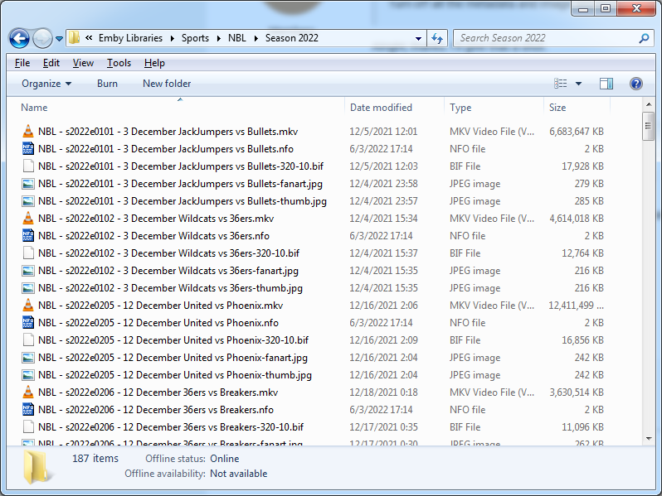Click the scrollbar down arrow
The height and width of the screenshot is (496, 662).
[649, 439]
